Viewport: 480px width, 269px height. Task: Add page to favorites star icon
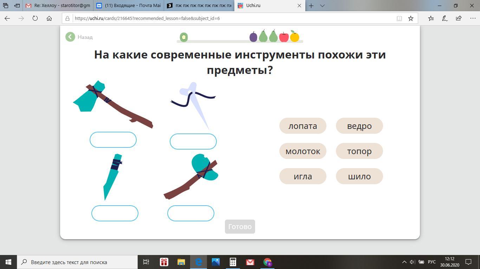[x=411, y=18]
